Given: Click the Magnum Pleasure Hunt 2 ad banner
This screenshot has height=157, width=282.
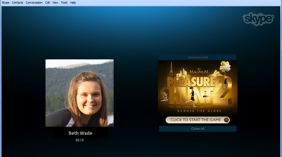Looking at the screenshot, I should click(x=198, y=93).
